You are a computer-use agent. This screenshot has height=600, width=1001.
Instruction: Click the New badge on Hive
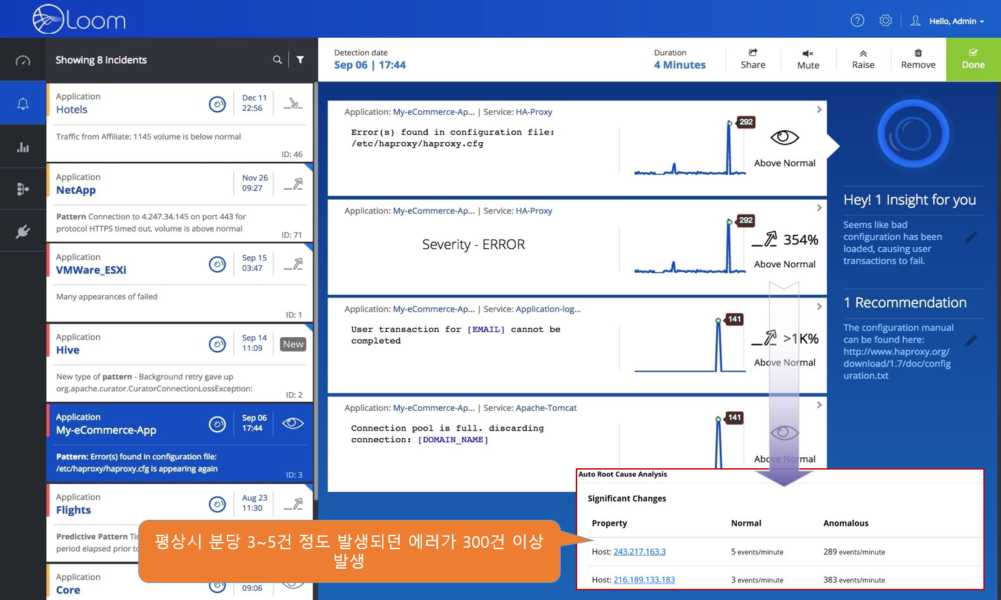click(x=293, y=344)
